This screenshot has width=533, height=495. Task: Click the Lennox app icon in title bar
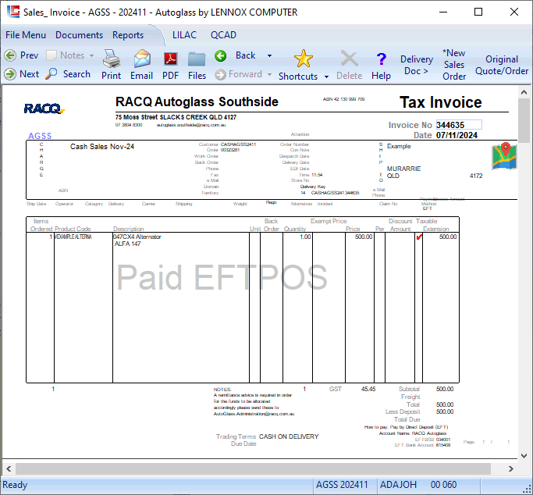(x=13, y=12)
